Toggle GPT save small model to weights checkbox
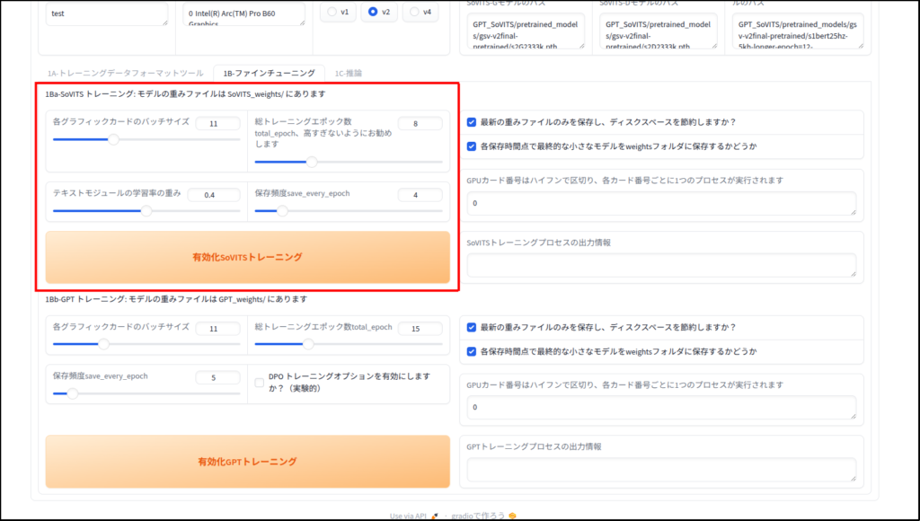The width and height of the screenshot is (920, 521). 472,351
